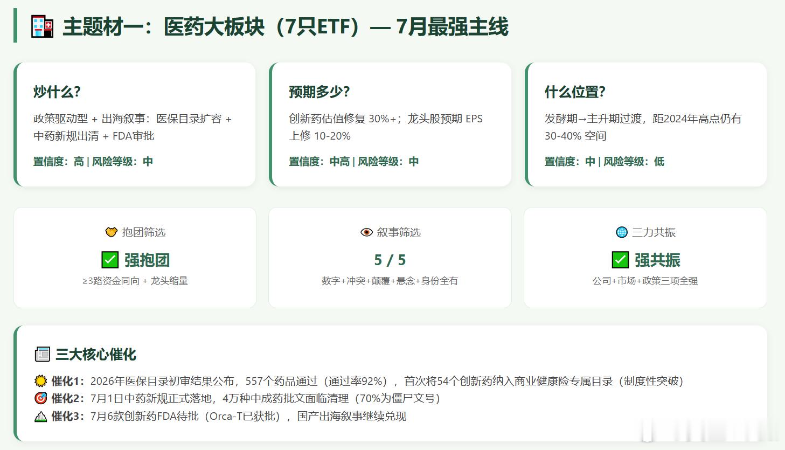This screenshot has width=785, height=450.
Task: Click text 上修 10-20%
Action: [x=319, y=136]
